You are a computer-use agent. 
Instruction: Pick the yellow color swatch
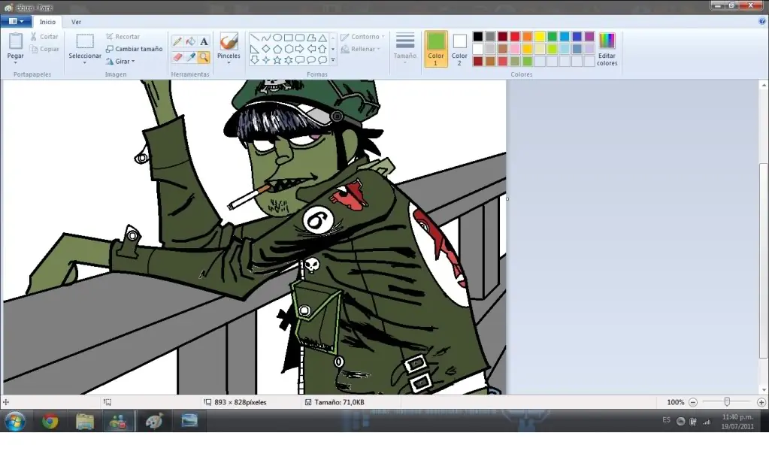[540, 37]
